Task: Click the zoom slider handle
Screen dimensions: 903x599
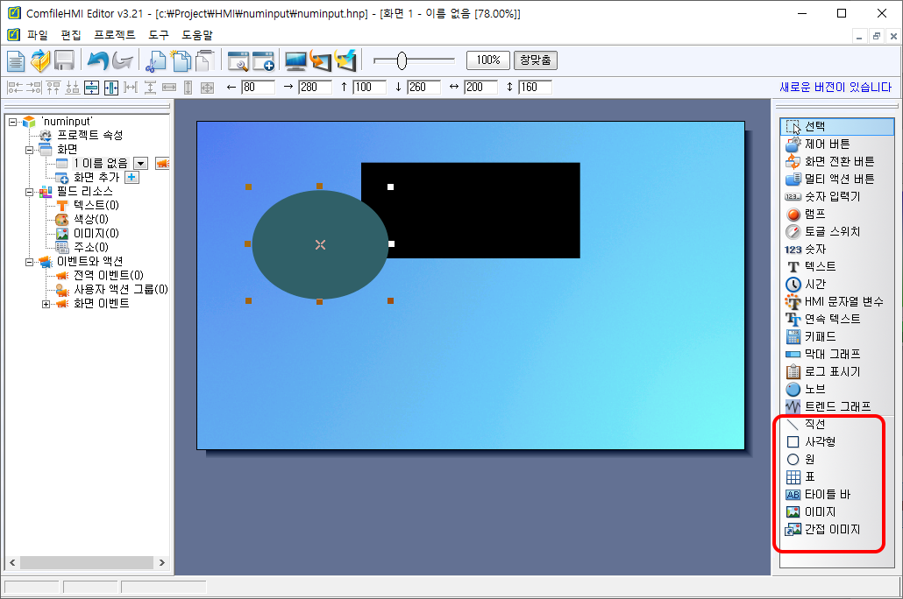Action: pos(402,60)
